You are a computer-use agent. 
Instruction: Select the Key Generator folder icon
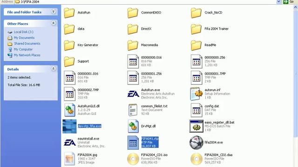coord(69,45)
